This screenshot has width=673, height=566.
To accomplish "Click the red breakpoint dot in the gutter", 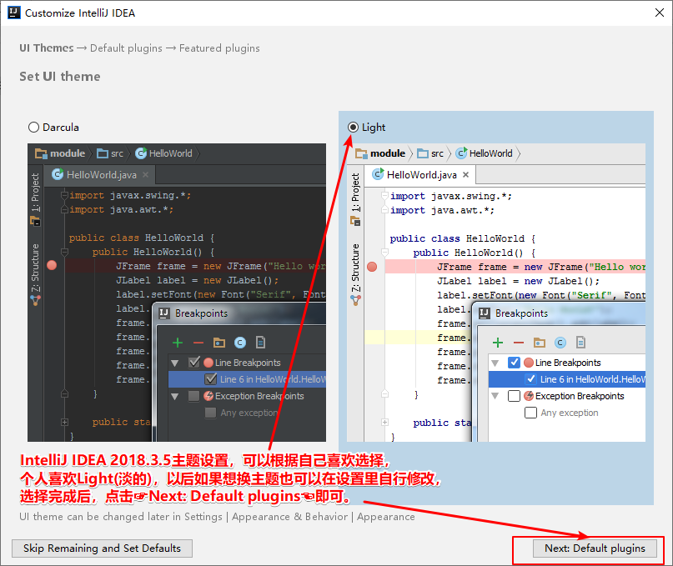I will pyautogui.click(x=371, y=265).
